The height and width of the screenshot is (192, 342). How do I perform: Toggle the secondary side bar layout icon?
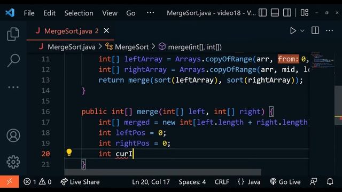(x=287, y=13)
